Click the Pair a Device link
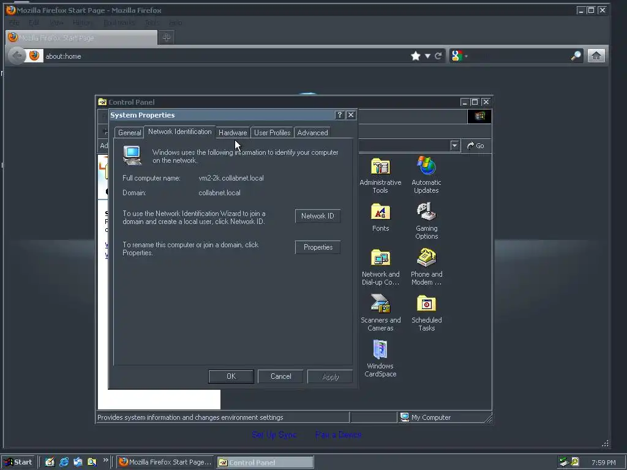627x470 pixels. point(338,435)
